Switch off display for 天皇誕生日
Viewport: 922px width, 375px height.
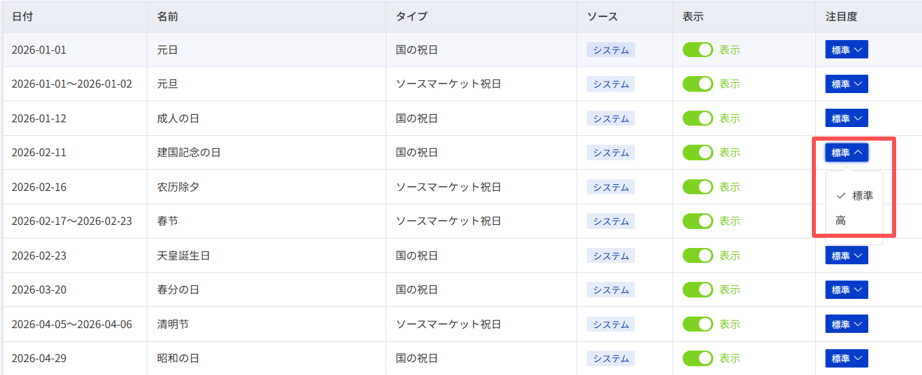[x=698, y=255]
